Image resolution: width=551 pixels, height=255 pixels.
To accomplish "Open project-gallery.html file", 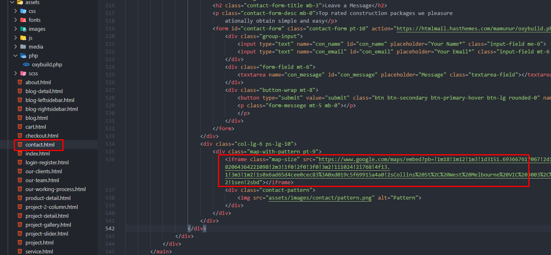I will pyautogui.click(x=48, y=225).
